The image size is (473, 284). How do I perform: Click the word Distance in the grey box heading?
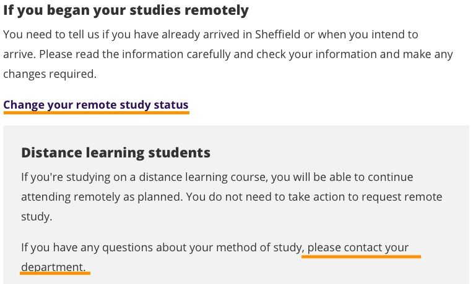coord(51,153)
